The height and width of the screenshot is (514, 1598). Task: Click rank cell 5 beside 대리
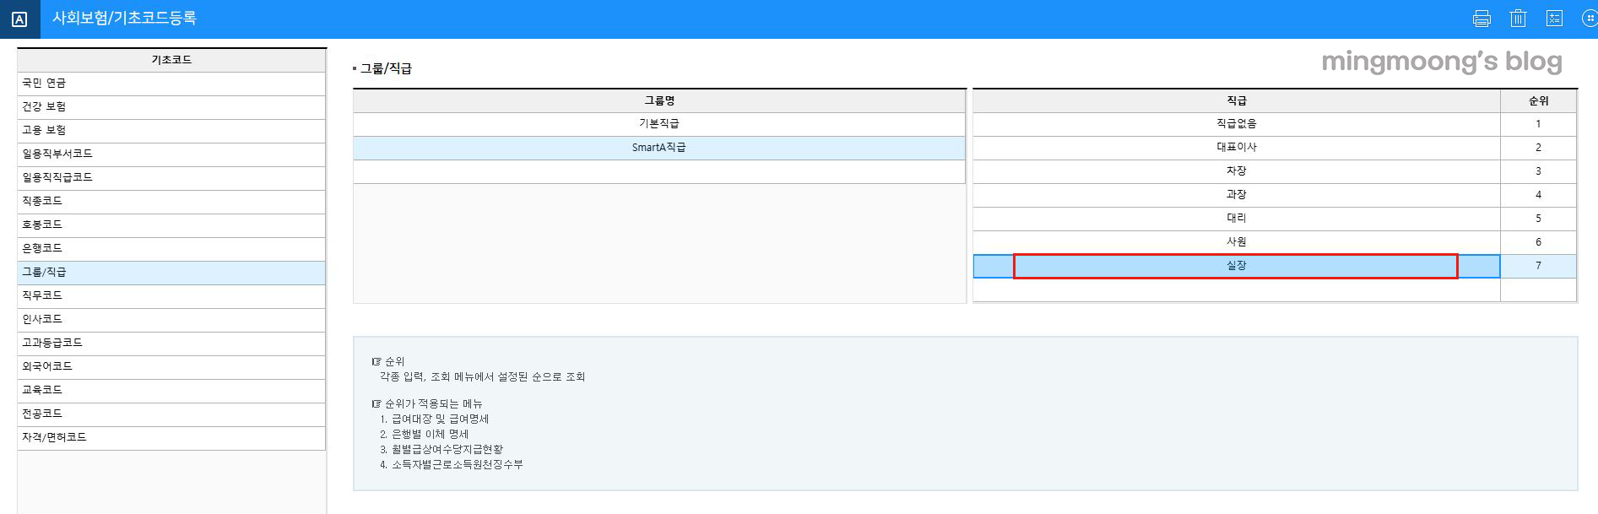click(1538, 219)
